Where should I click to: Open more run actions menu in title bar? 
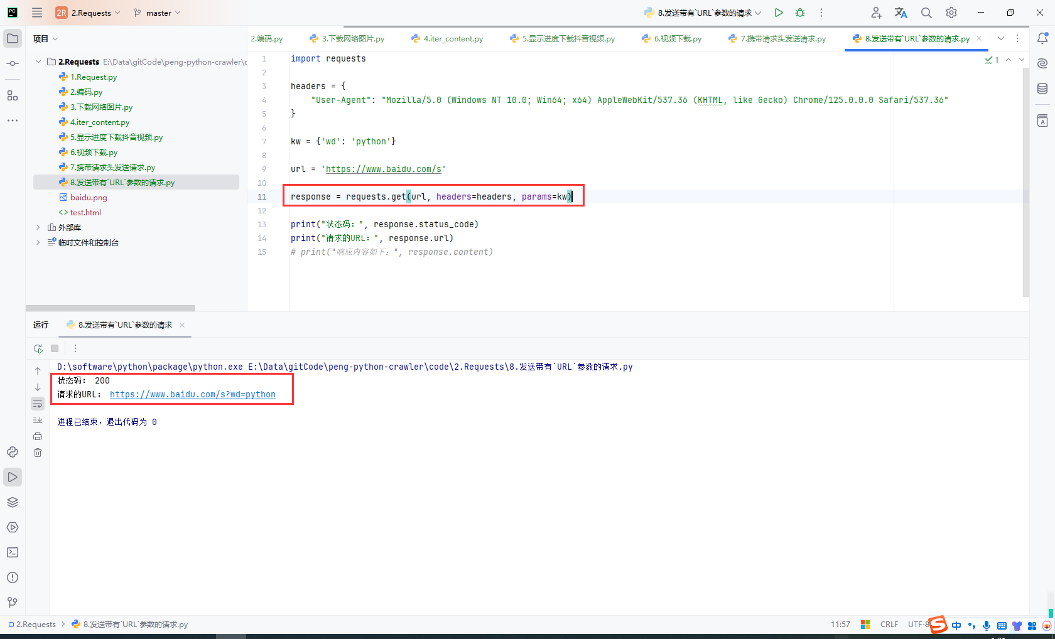[x=821, y=13]
